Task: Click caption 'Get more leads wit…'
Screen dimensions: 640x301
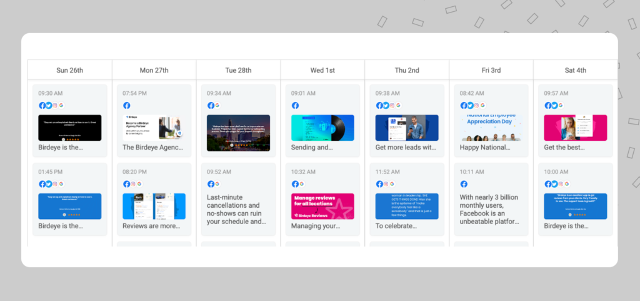Action: 406,148
